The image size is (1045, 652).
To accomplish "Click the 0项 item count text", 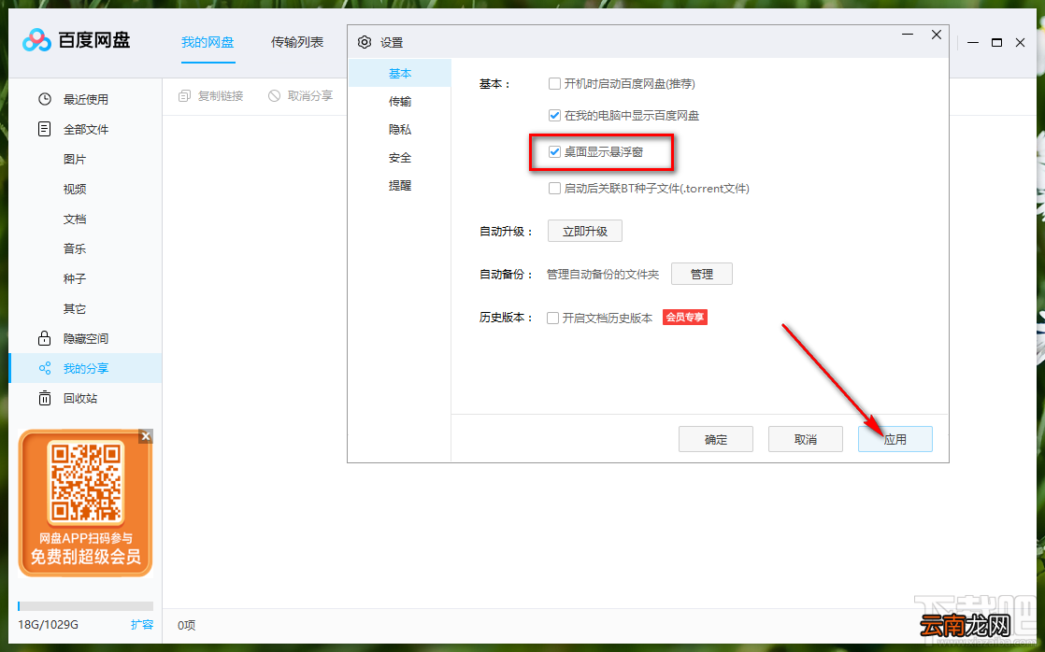I will (x=187, y=625).
